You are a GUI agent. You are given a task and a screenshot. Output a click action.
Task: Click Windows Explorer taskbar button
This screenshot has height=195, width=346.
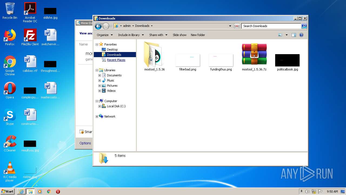point(31,191)
